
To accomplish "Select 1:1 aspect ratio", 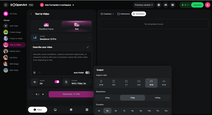I will pyautogui.click(x=126, y=83).
